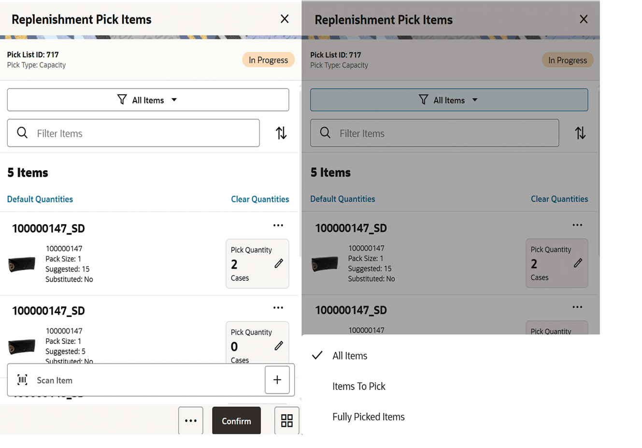
Task: Open the grid apps icon in the footer
Action: (286, 420)
